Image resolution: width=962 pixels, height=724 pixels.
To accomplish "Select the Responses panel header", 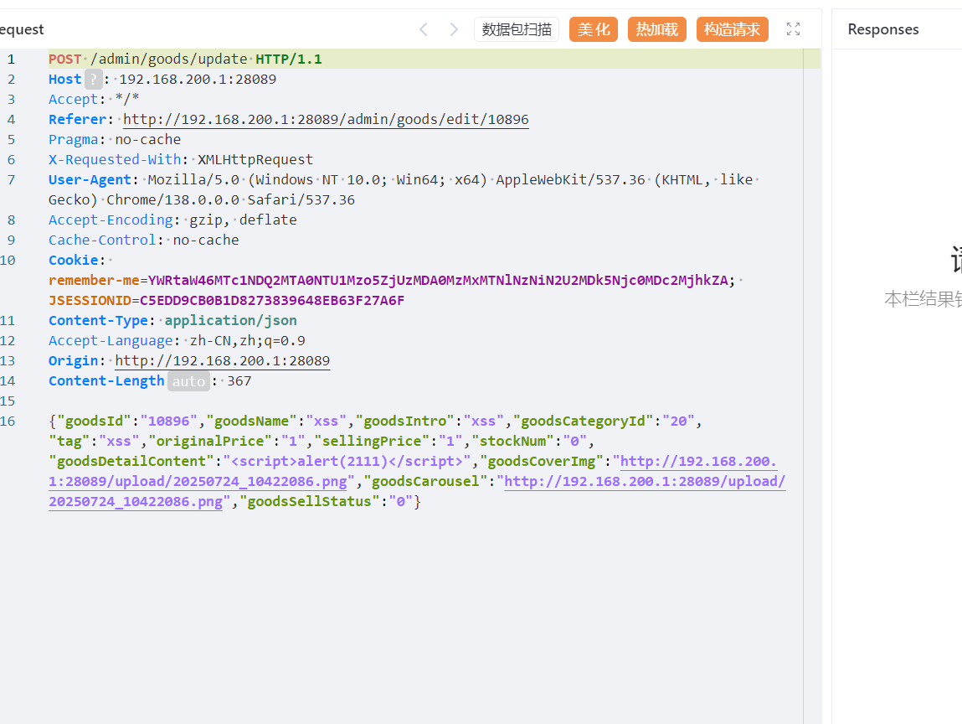I will (x=882, y=29).
